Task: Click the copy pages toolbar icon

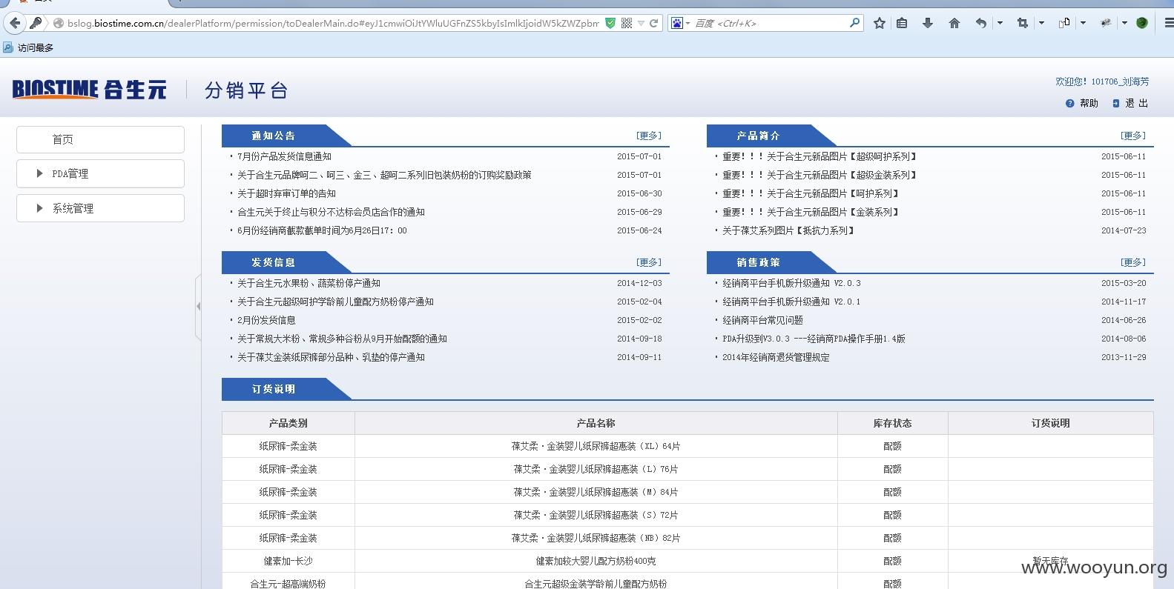Action: click(x=1064, y=23)
